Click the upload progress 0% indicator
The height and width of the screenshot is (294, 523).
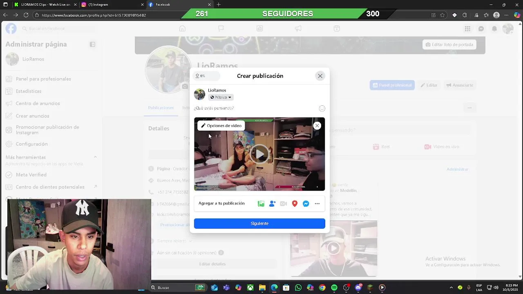pyautogui.click(x=206, y=76)
